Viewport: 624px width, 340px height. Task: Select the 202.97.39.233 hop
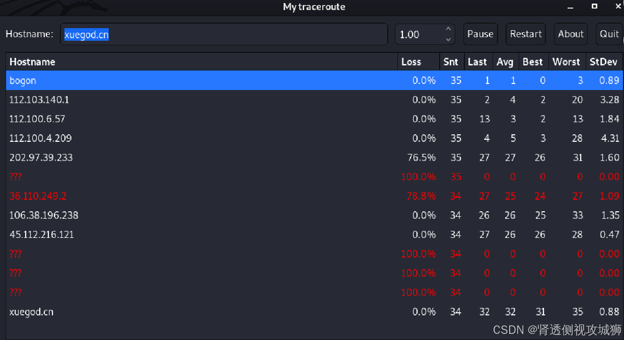click(x=314, y=157)
